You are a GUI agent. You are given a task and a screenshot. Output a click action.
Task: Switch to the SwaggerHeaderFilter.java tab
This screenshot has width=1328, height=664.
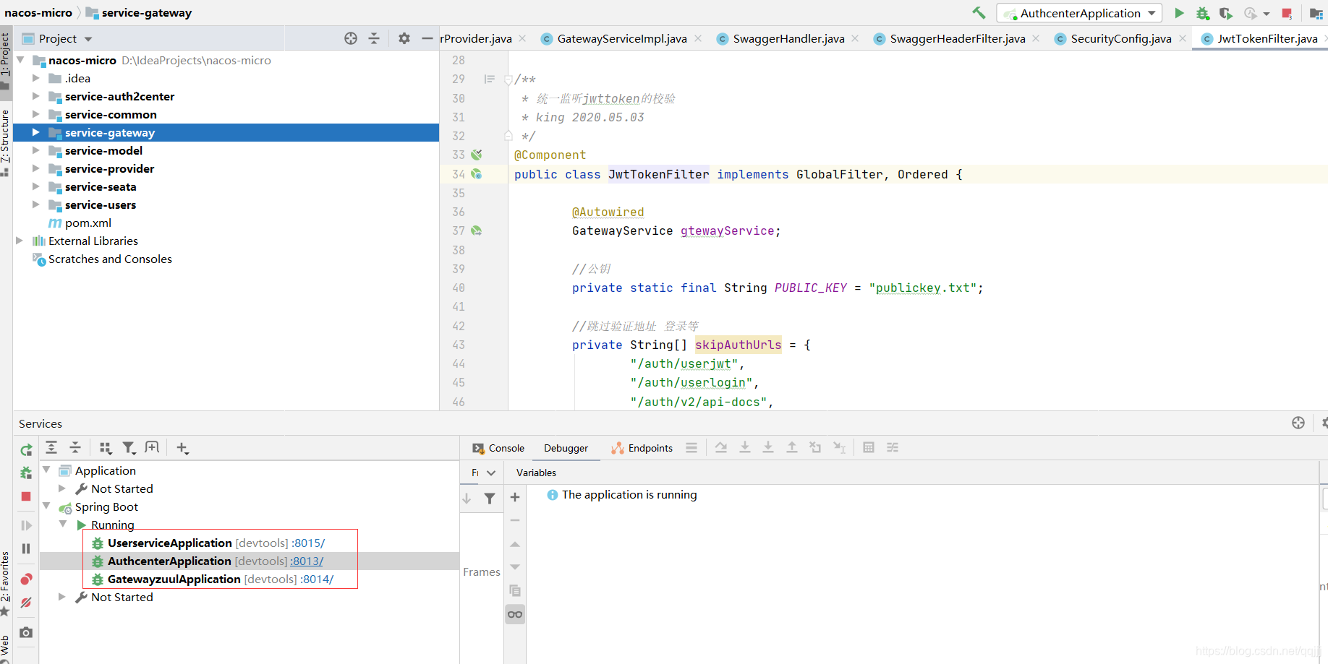(x=957, y=39)
